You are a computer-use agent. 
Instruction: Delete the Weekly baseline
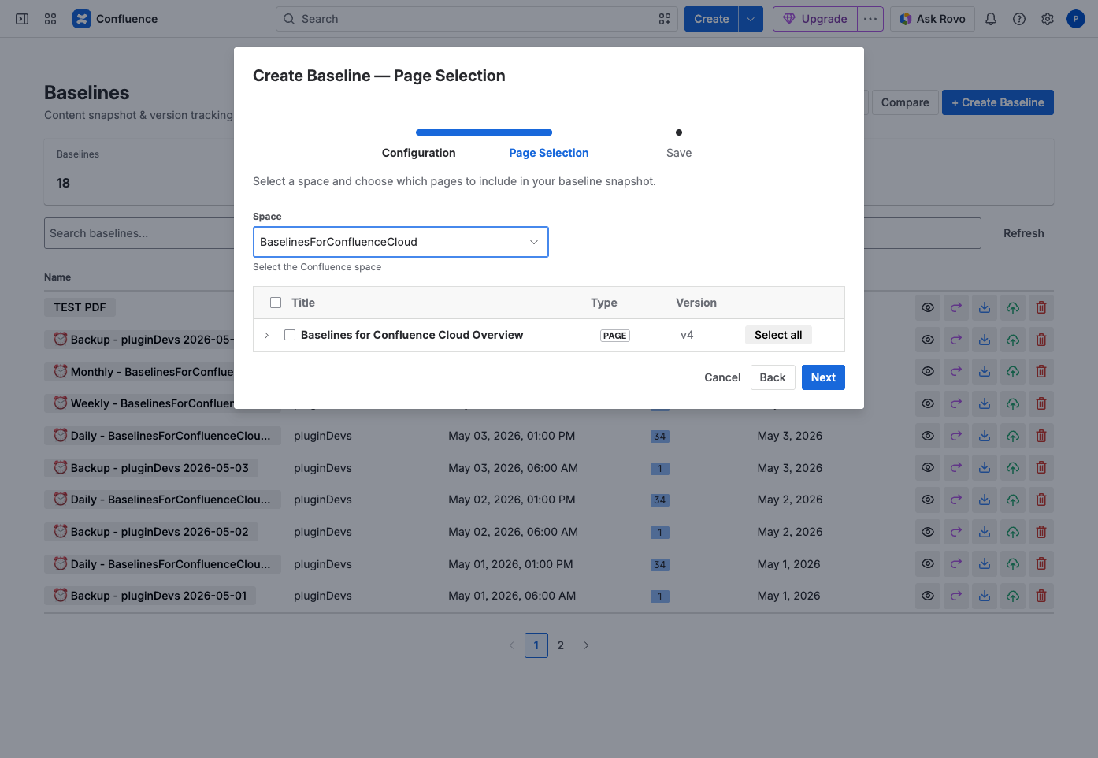1041,403
